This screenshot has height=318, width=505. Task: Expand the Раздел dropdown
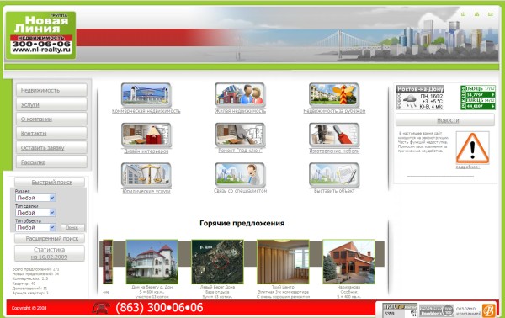35,198
